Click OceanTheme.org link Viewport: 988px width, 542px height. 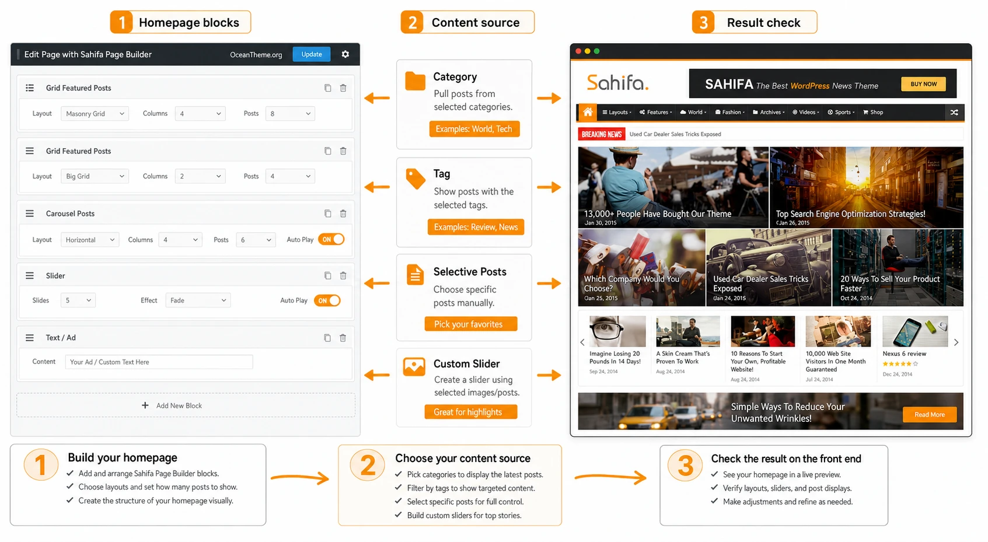256,55
